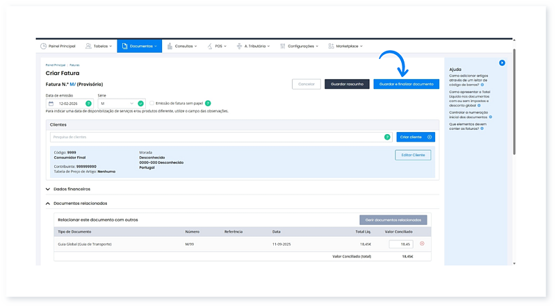The image size is (556, 307).
Task: Click the Pesquisa de clientes search field
Action: [x=215, y=137]
